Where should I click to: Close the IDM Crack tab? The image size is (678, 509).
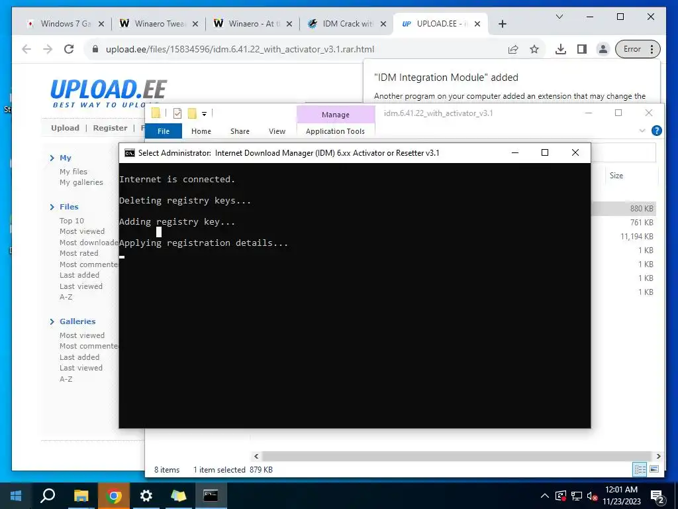pos(383,25)
